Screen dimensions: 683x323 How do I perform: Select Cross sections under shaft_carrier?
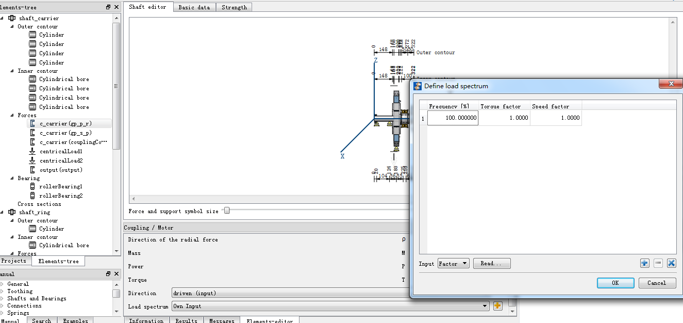[x=39, y=204]
